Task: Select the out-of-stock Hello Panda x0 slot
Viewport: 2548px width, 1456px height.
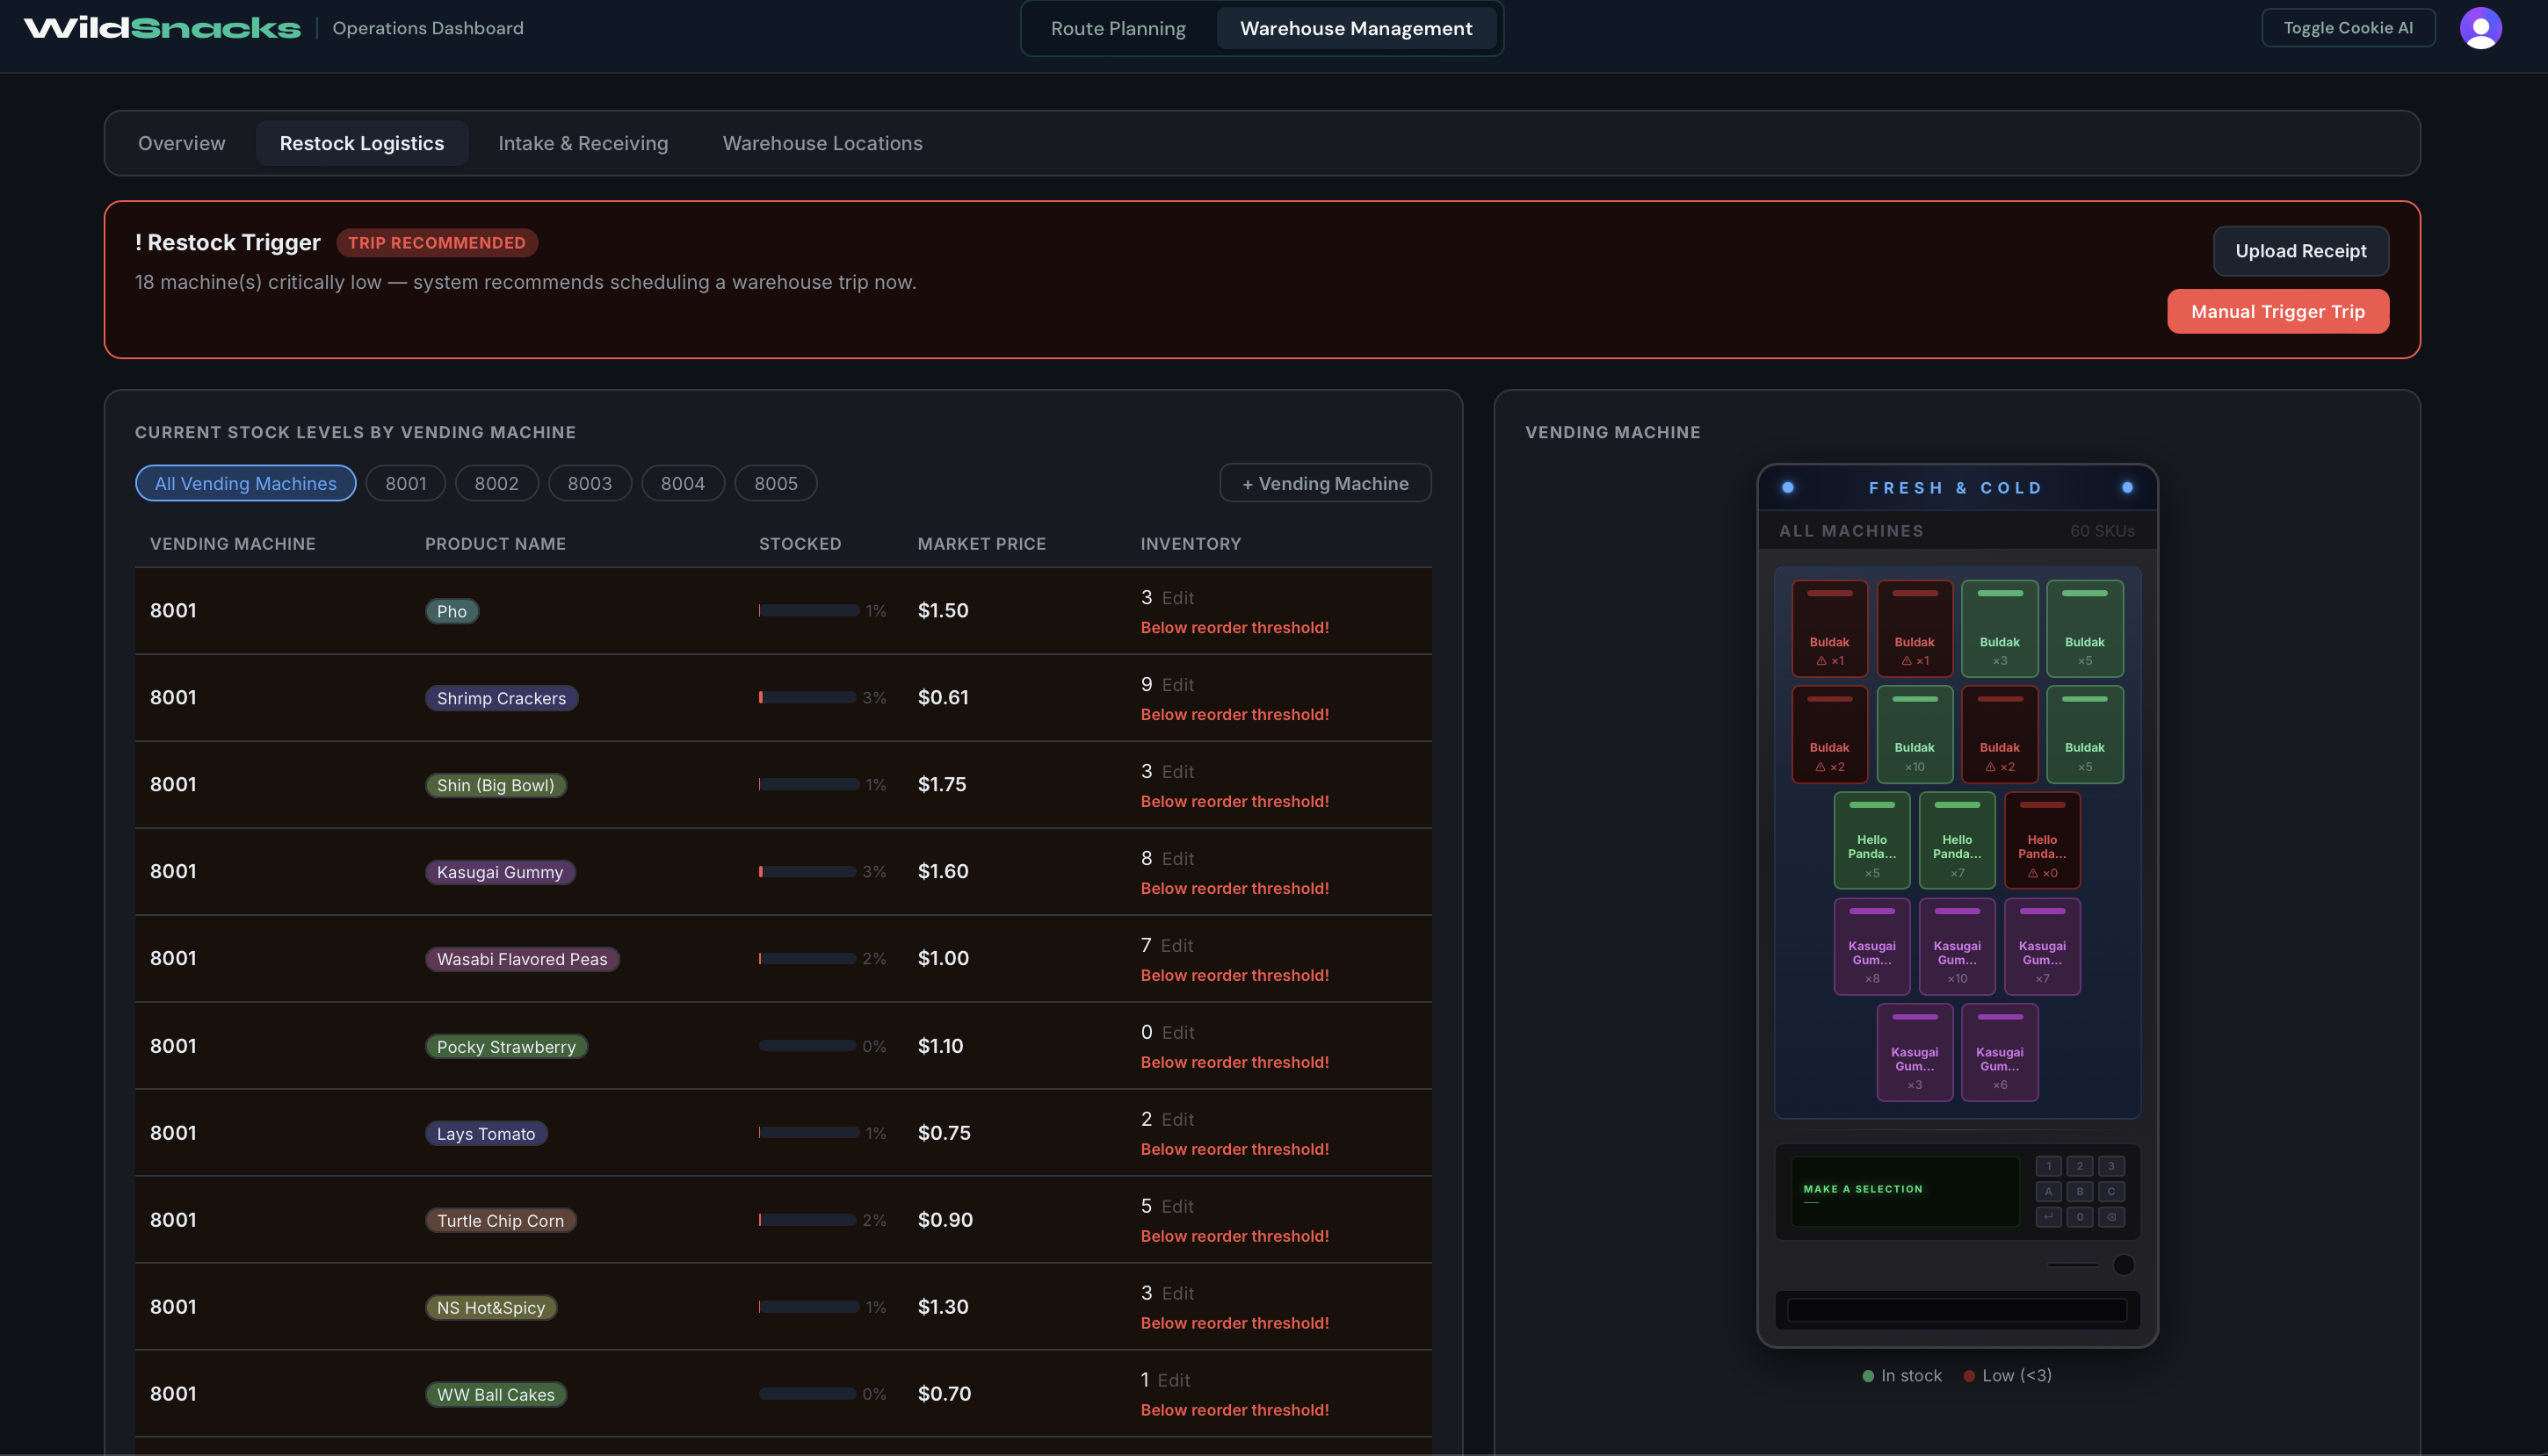Action: coord(2042,840)
